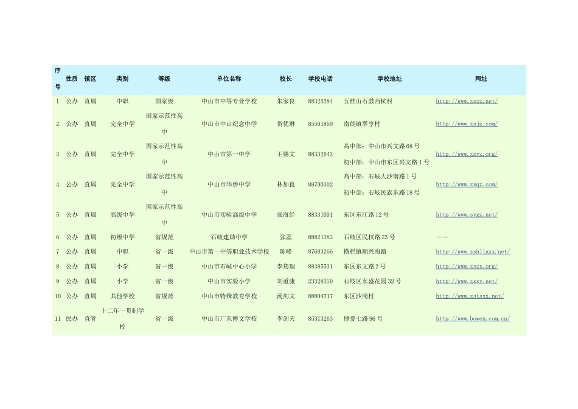Click the cell 中山市实验小学
This screenshot has height=409, width=578.
[229, 281]
